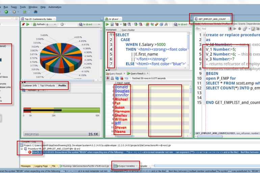Pin the Top 25 Customers report with pushpin
Screen dimensions: 260x173
[x=23, y=25]
